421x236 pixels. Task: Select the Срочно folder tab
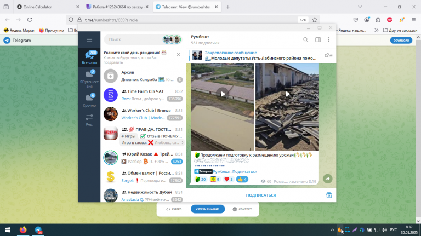click(89, 100)
